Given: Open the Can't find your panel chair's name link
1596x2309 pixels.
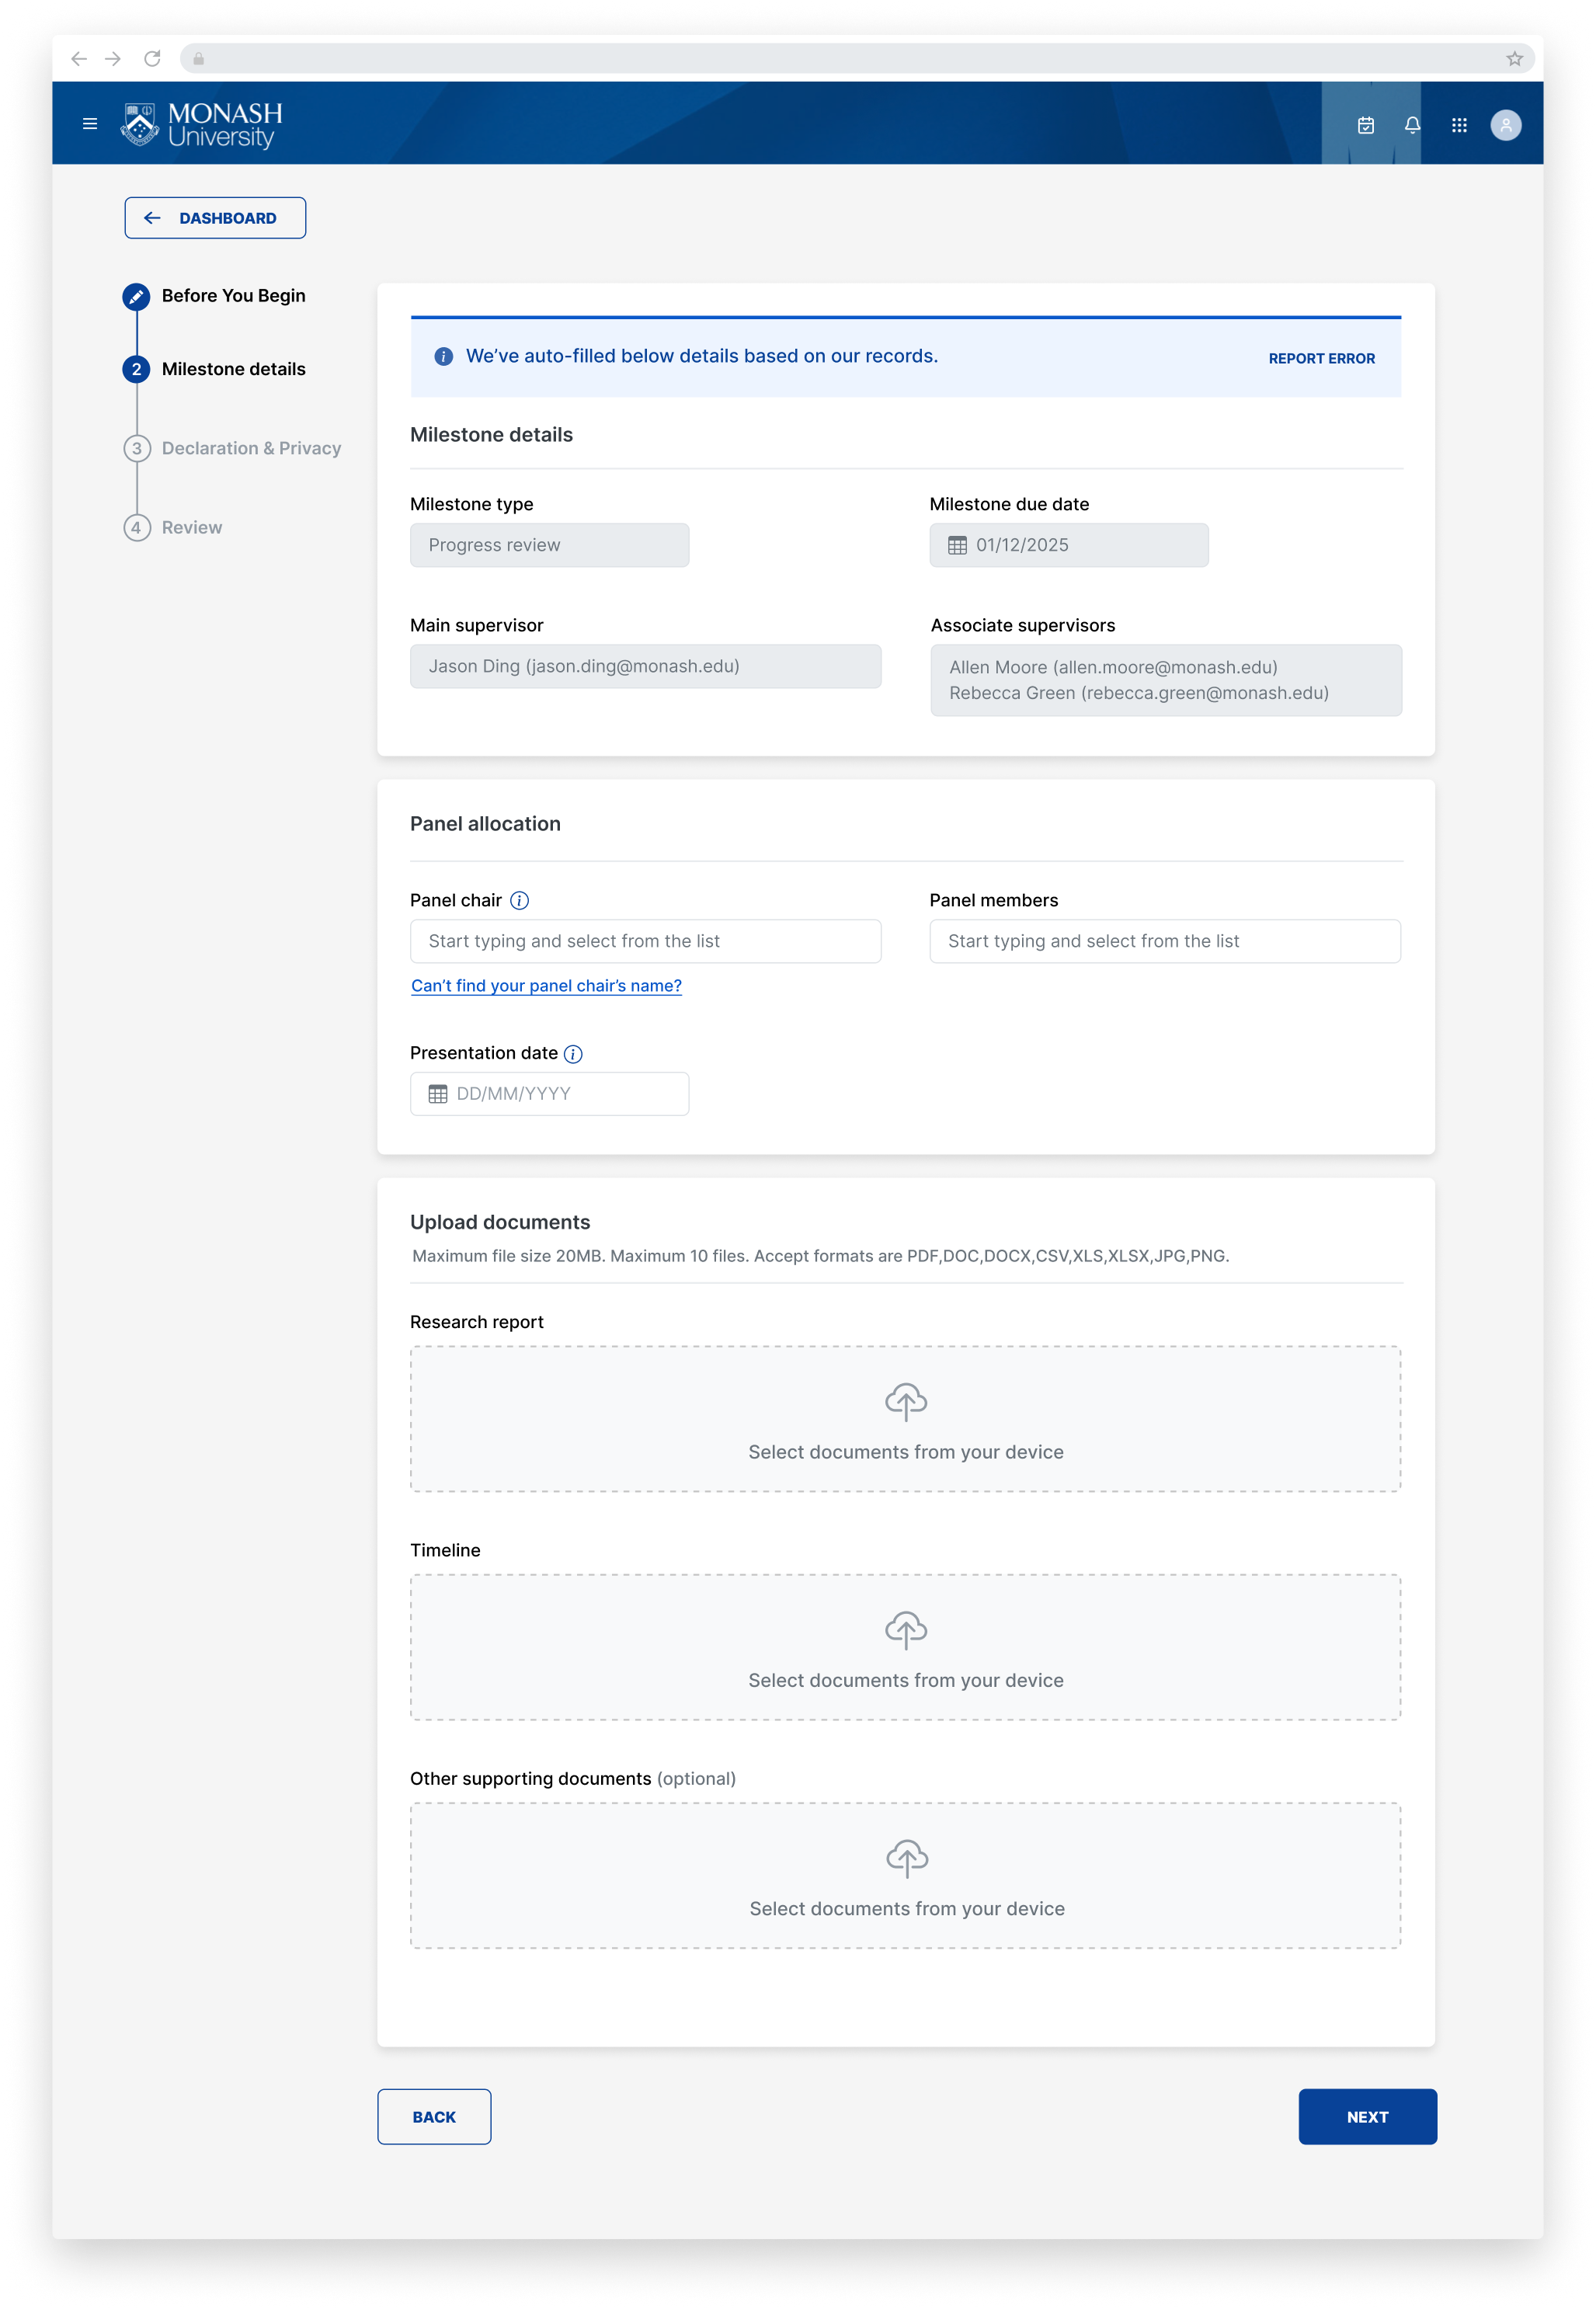Looking at the screenshot, I should pyautogui.click(x=545, y=985).
